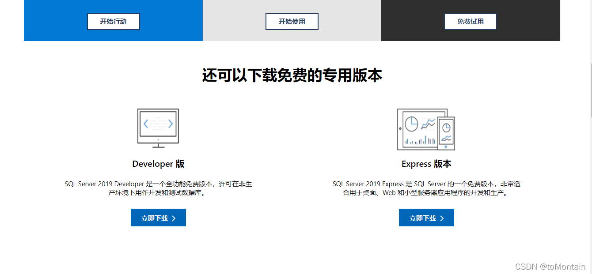
Task: Click the Express edition tablet charts icon
Action: pyautogui.click(x=426, y=129)
